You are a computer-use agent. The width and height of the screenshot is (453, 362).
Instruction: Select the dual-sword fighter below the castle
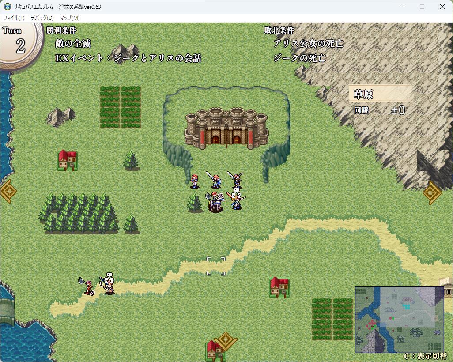(237, 180)
